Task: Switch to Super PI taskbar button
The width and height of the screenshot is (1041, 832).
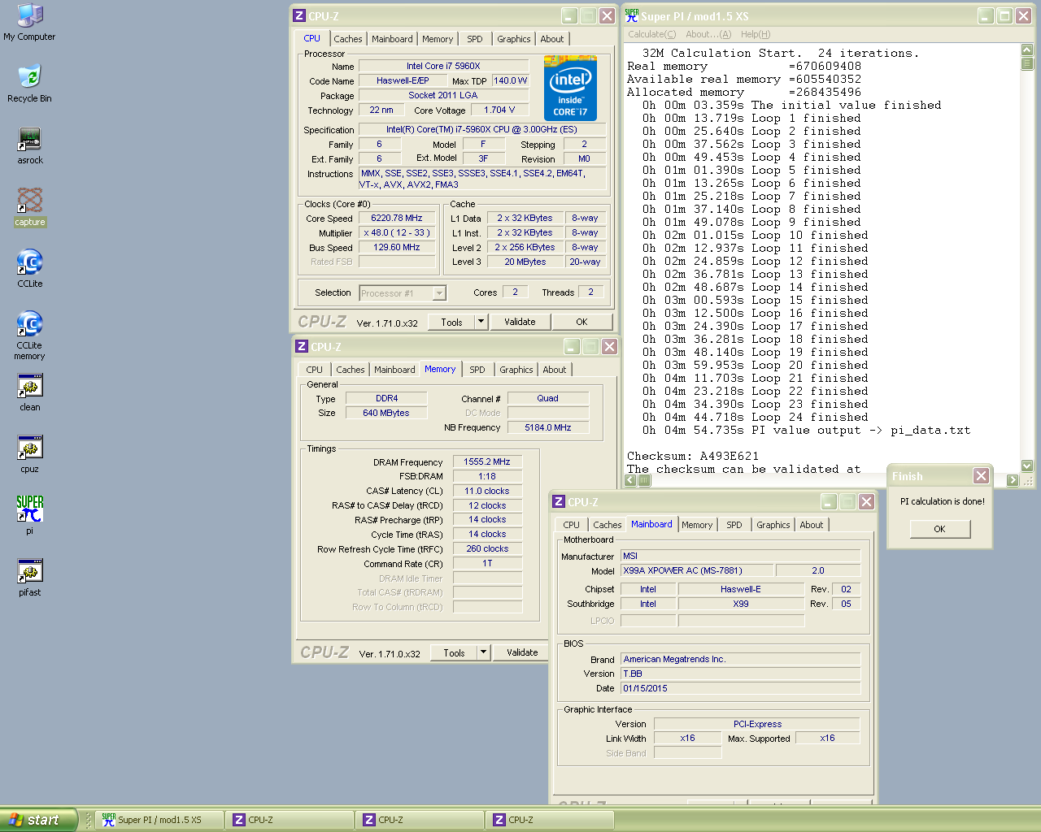Action: [159, 820]
